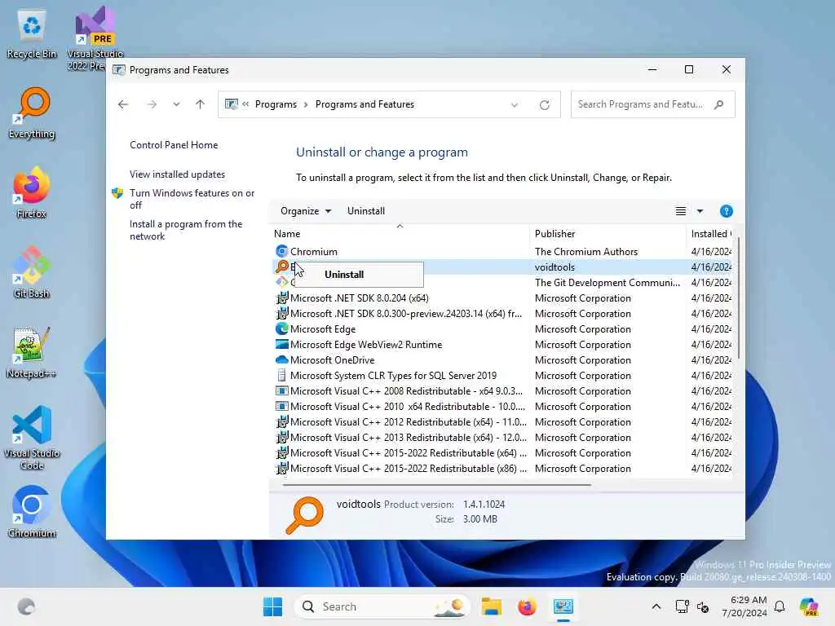Open notification bell in system tray
Image resolution: width=835 pixels, height=626 pixels.
[780, 606]
